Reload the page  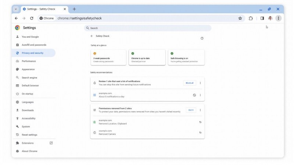(32, 18)
